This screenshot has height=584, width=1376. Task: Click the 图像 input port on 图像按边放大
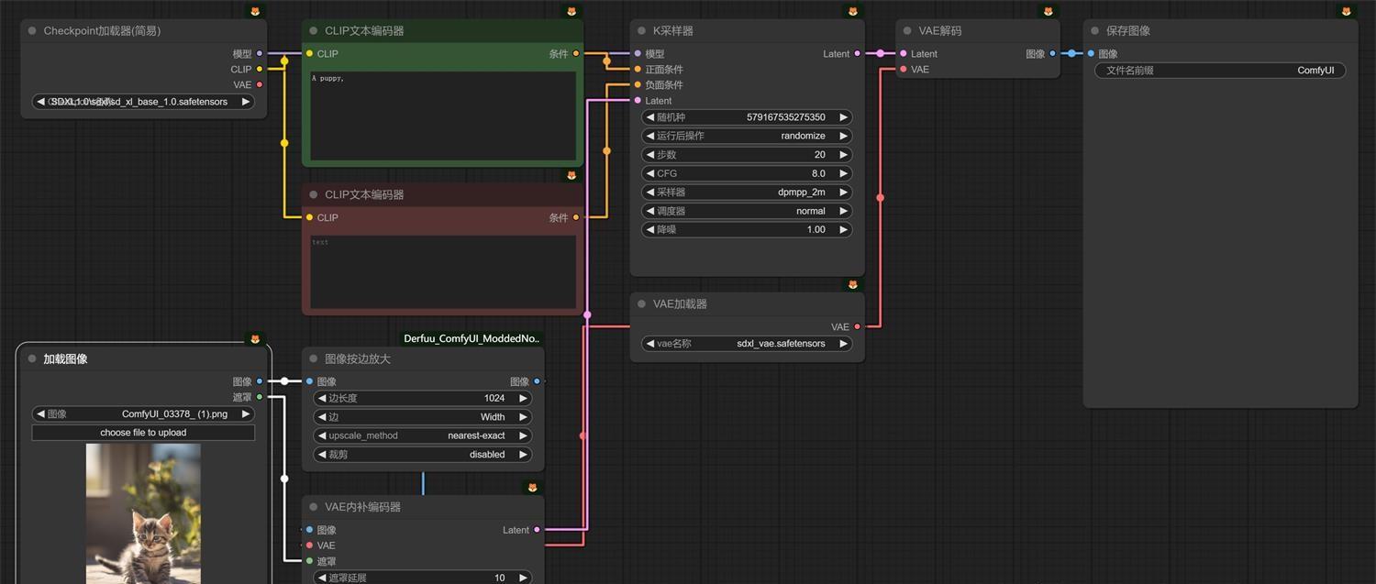(x=309, y=381)
